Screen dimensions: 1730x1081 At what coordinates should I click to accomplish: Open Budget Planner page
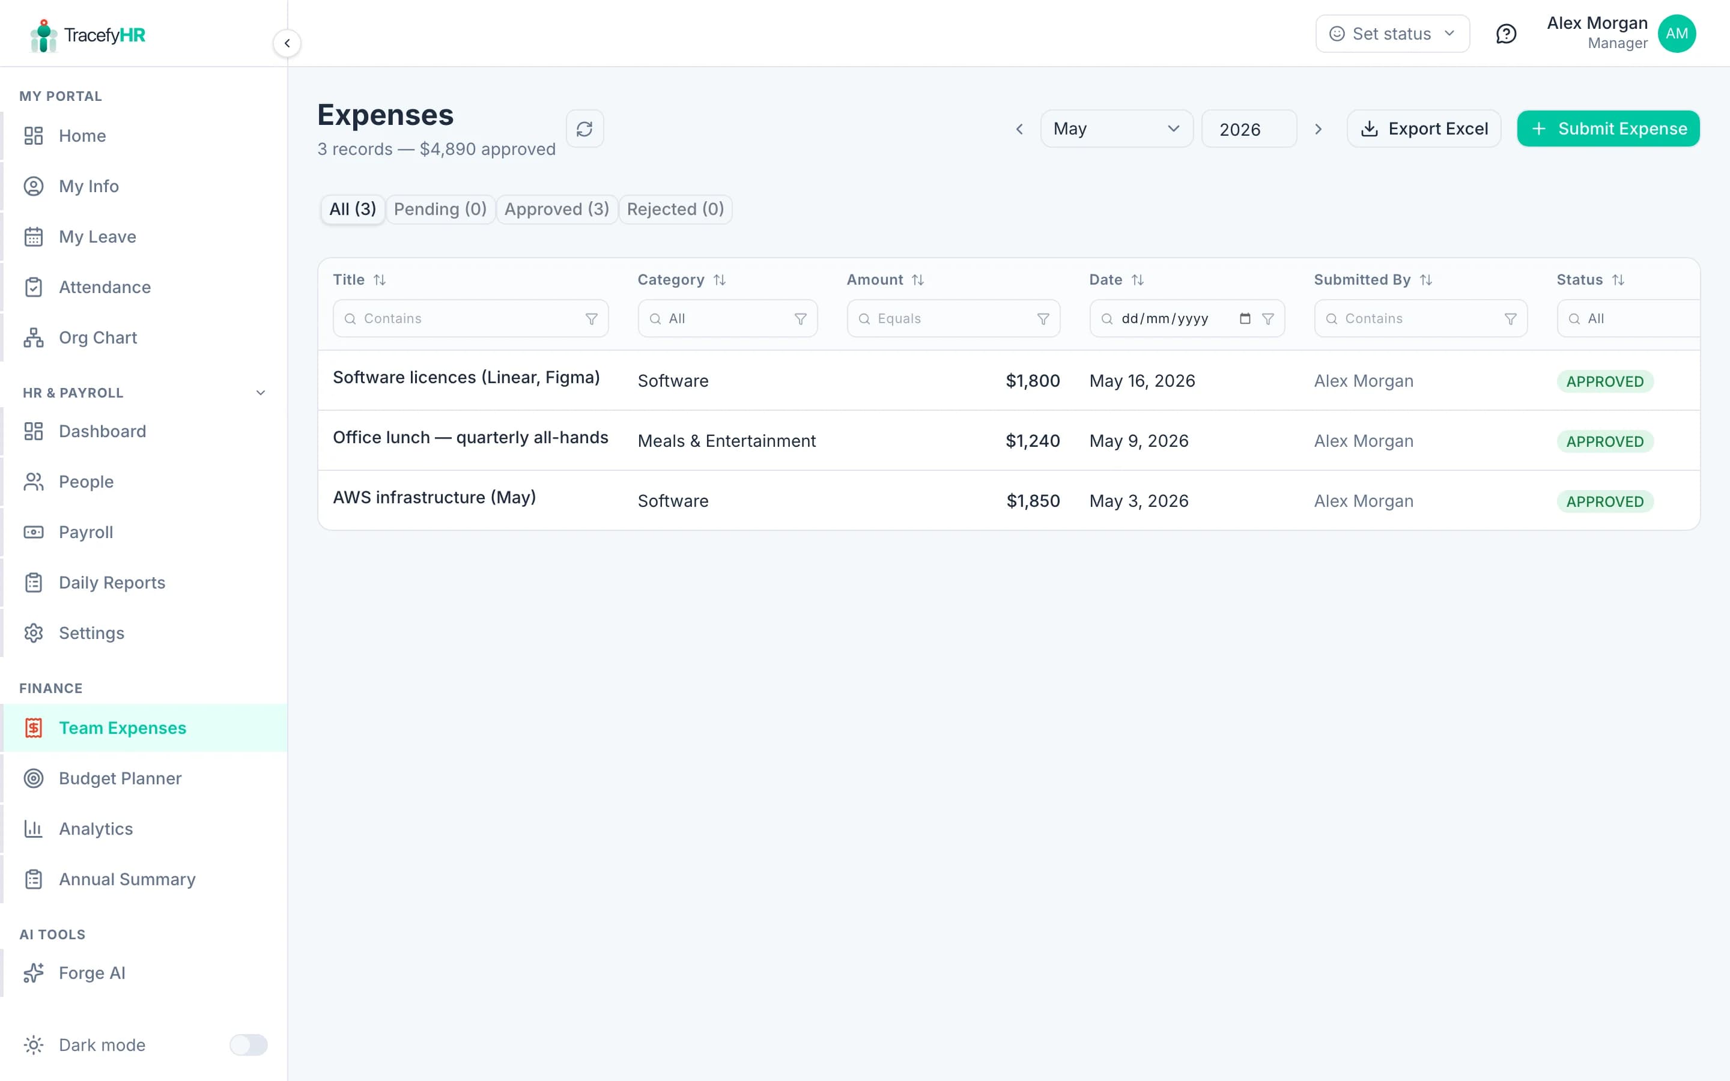[x=144, y=778]
